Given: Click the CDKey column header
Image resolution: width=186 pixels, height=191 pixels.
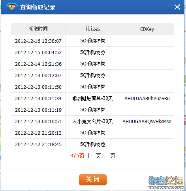Looking at the screenshot, I should point(147,29).
